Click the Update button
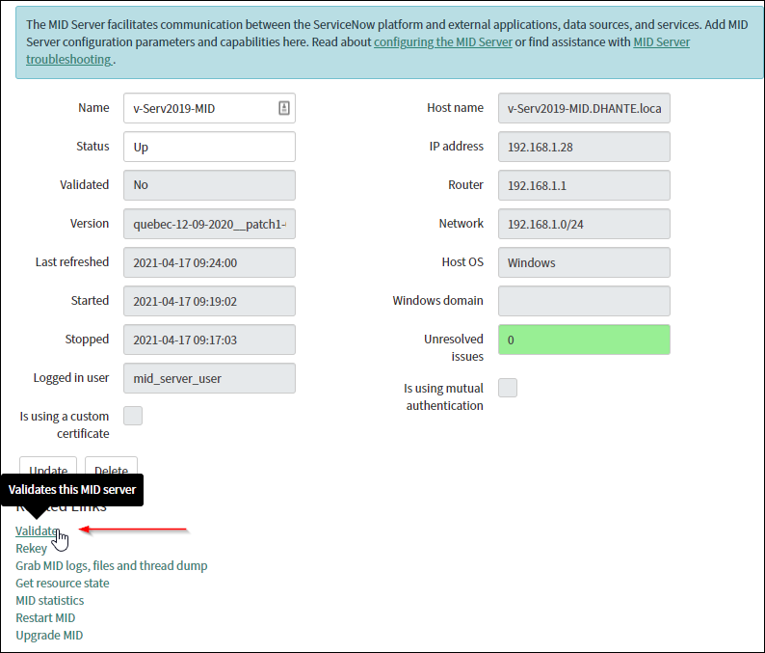The height and width of the screenshot is (653, 765). tap(48, 465)
